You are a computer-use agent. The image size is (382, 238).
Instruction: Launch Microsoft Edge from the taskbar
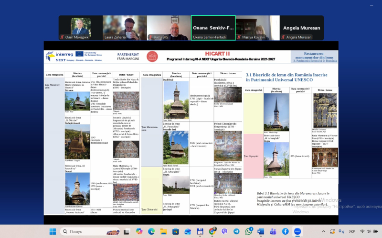coord(151,231)
